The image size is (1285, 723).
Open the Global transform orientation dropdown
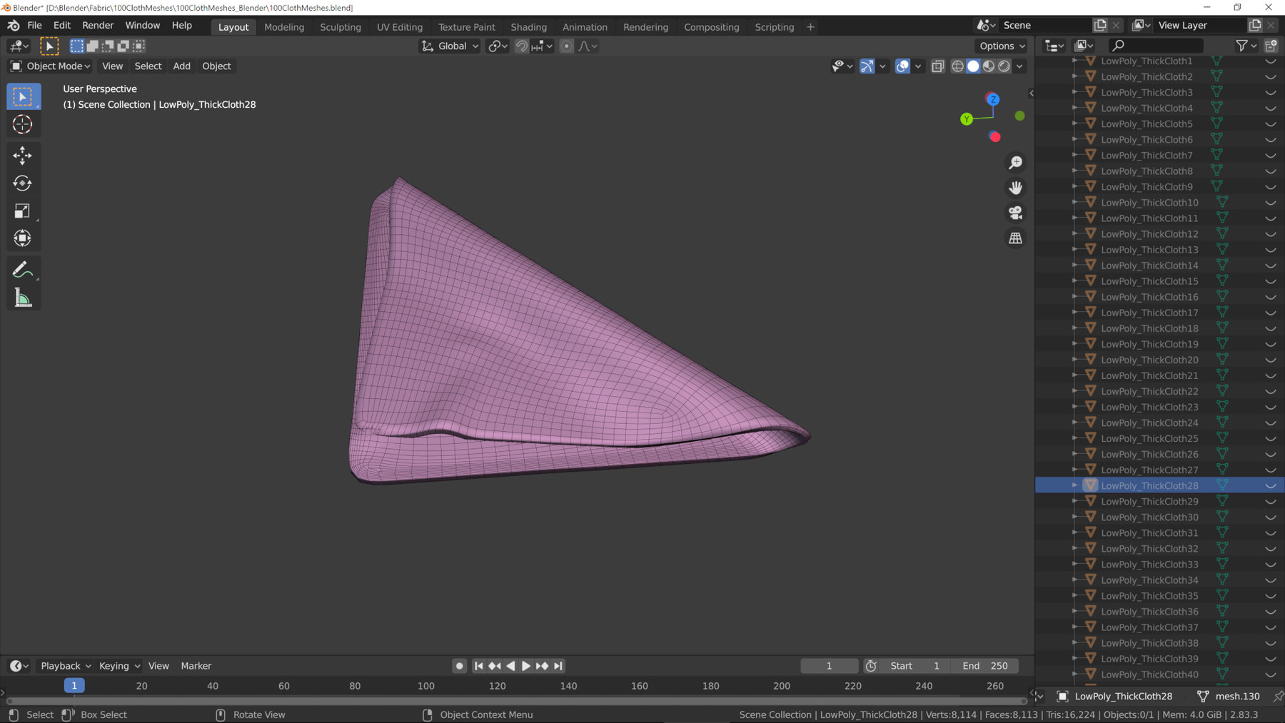coord(450,46)
